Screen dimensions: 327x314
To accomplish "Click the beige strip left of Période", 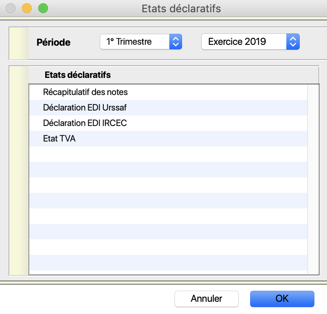I will (x=19, y=44).
